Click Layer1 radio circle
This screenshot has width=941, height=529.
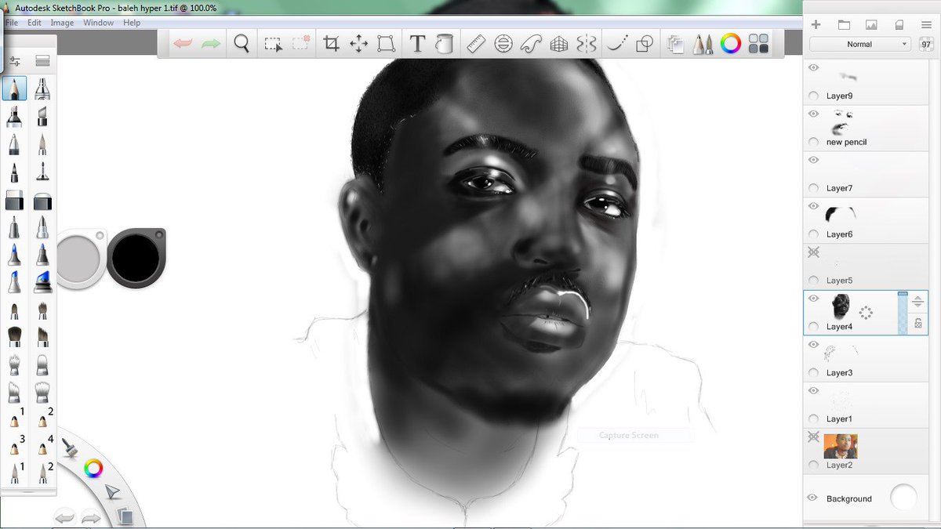pos(813,418)
